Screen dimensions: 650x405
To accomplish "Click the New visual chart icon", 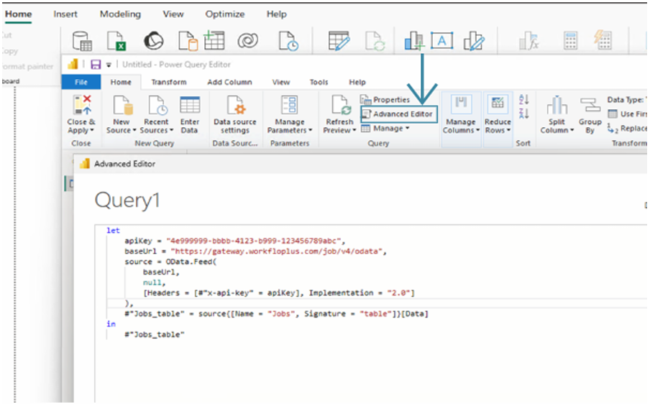I will [x=414, y=41].
